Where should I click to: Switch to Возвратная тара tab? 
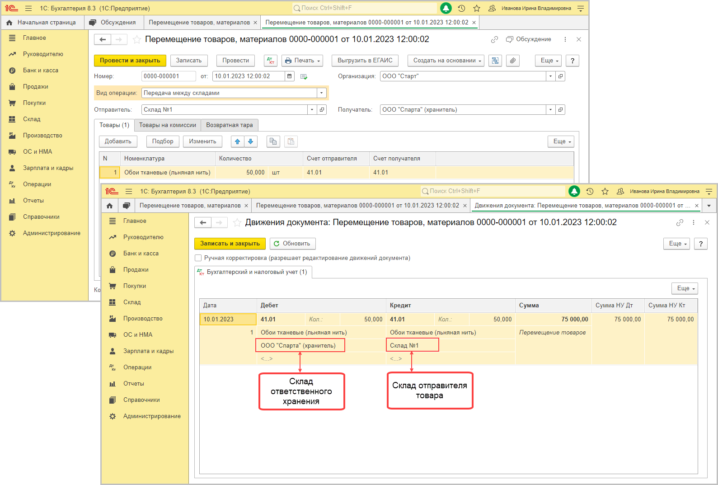(230, 125)
